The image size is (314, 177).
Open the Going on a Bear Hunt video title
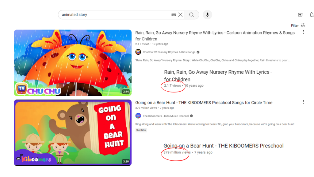click(204, 103)
